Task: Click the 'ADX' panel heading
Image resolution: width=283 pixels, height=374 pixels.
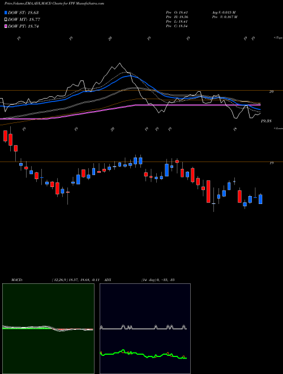Action: coord(108,280)
